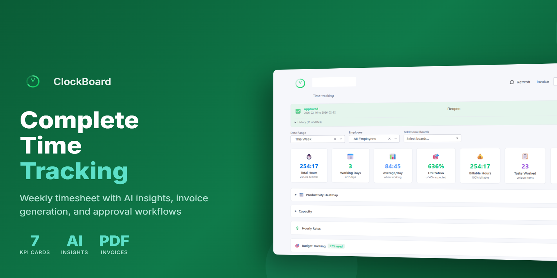Click the dollar sign icon beside Hourly Rates

297,228
